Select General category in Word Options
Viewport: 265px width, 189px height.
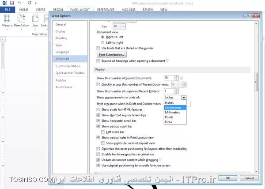(70, 24)
